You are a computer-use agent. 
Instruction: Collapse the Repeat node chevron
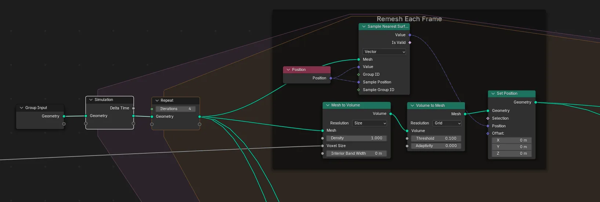coord(157,100)
